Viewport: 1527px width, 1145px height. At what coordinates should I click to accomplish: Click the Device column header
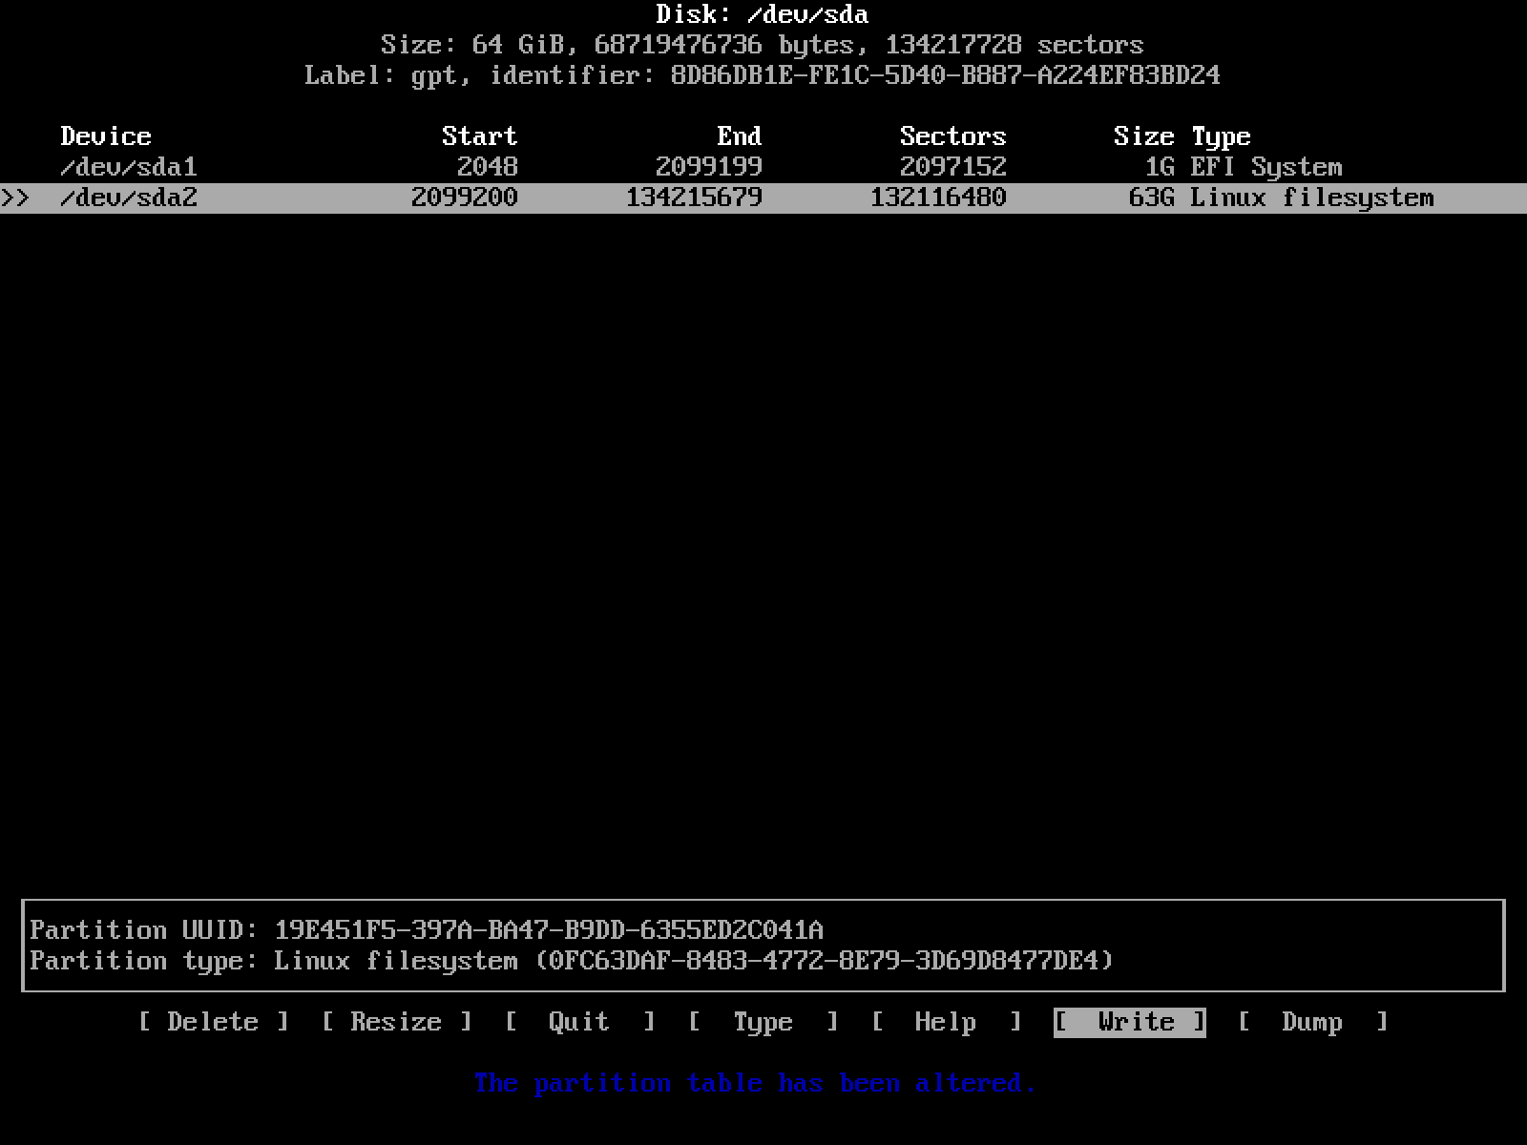(106, 136)
